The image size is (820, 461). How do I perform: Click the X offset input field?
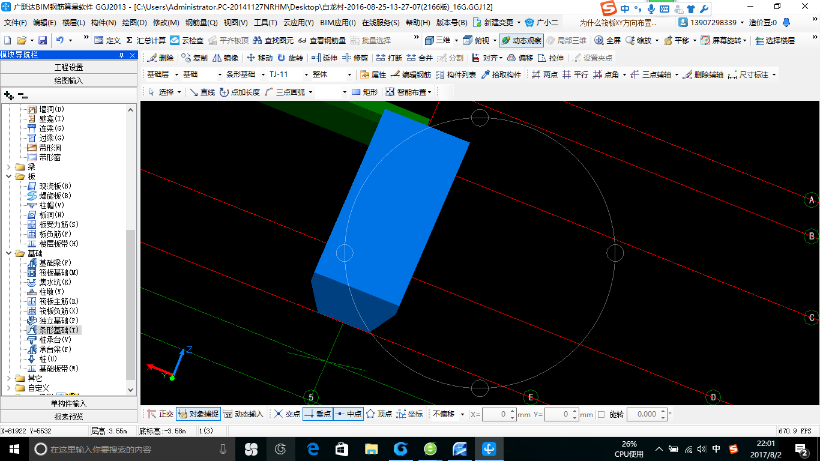coord(495,414)
